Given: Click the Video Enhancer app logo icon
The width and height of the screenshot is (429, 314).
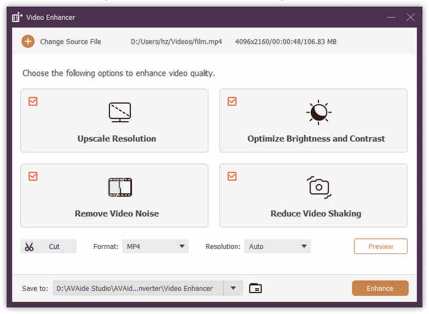Looking at the screenshot, I should pyautogui.click(x=17, y=17).
